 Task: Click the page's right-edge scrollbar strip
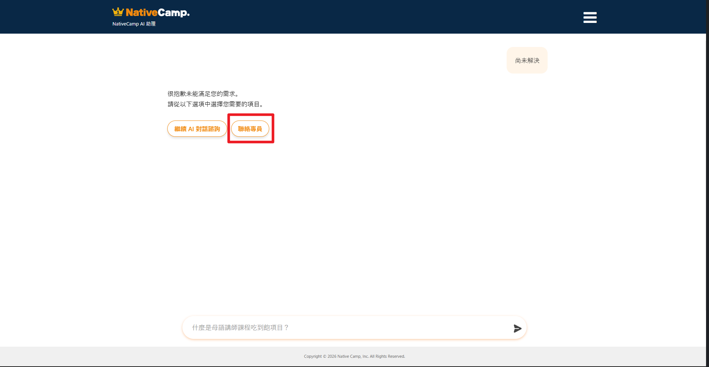(x=708, y=183)
